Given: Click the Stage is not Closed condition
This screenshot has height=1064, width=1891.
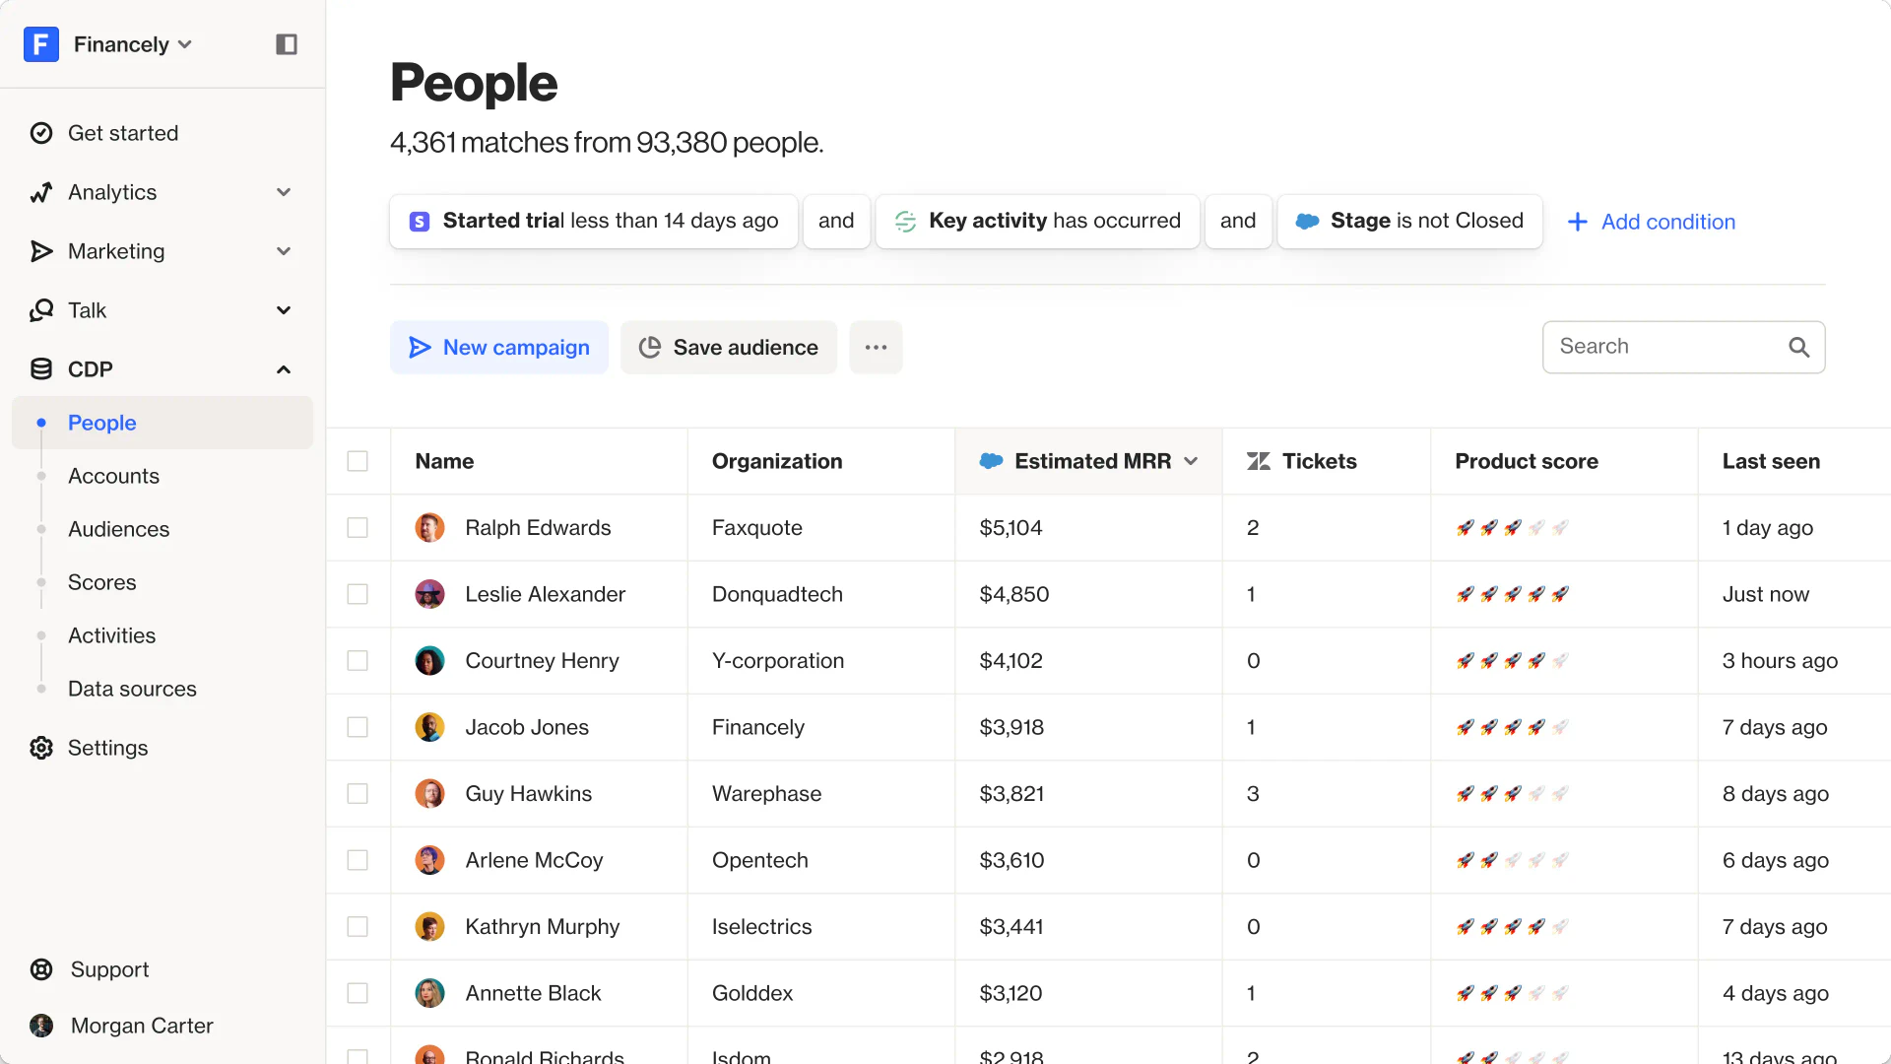Looking at the screenshot, I should (1409, 221).
